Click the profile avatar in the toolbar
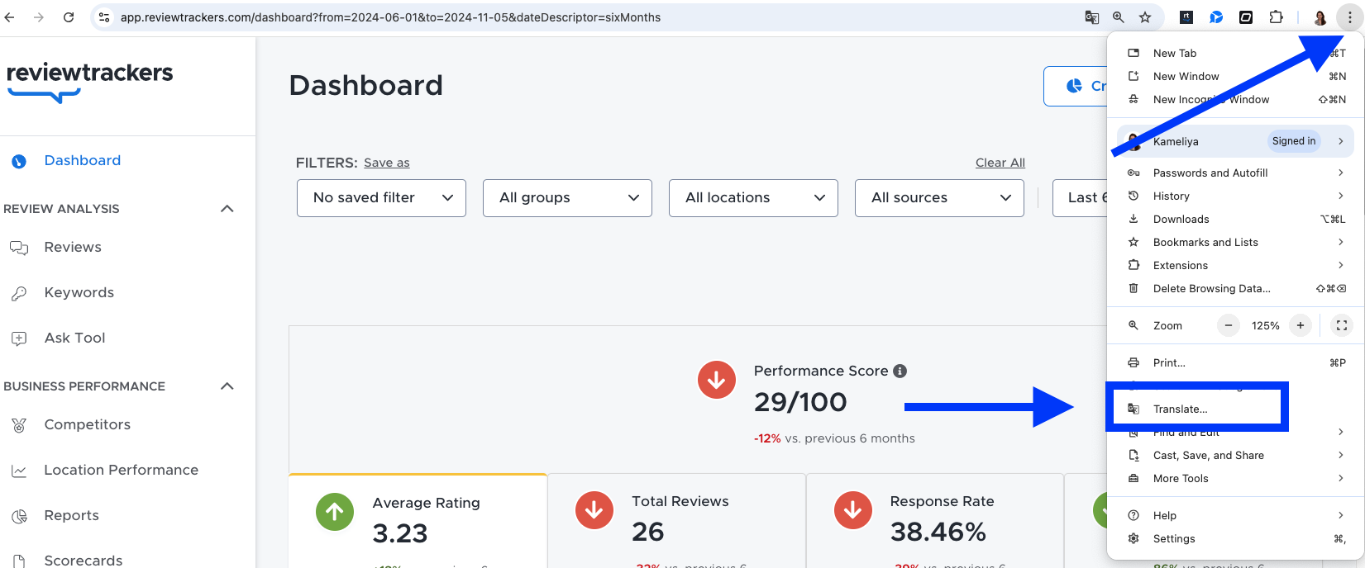1365x568 pixels. point(1320,17)
